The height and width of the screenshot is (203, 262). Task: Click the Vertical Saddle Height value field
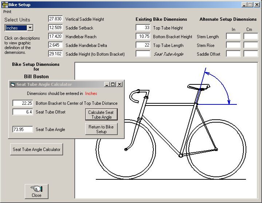pos(55,19)
